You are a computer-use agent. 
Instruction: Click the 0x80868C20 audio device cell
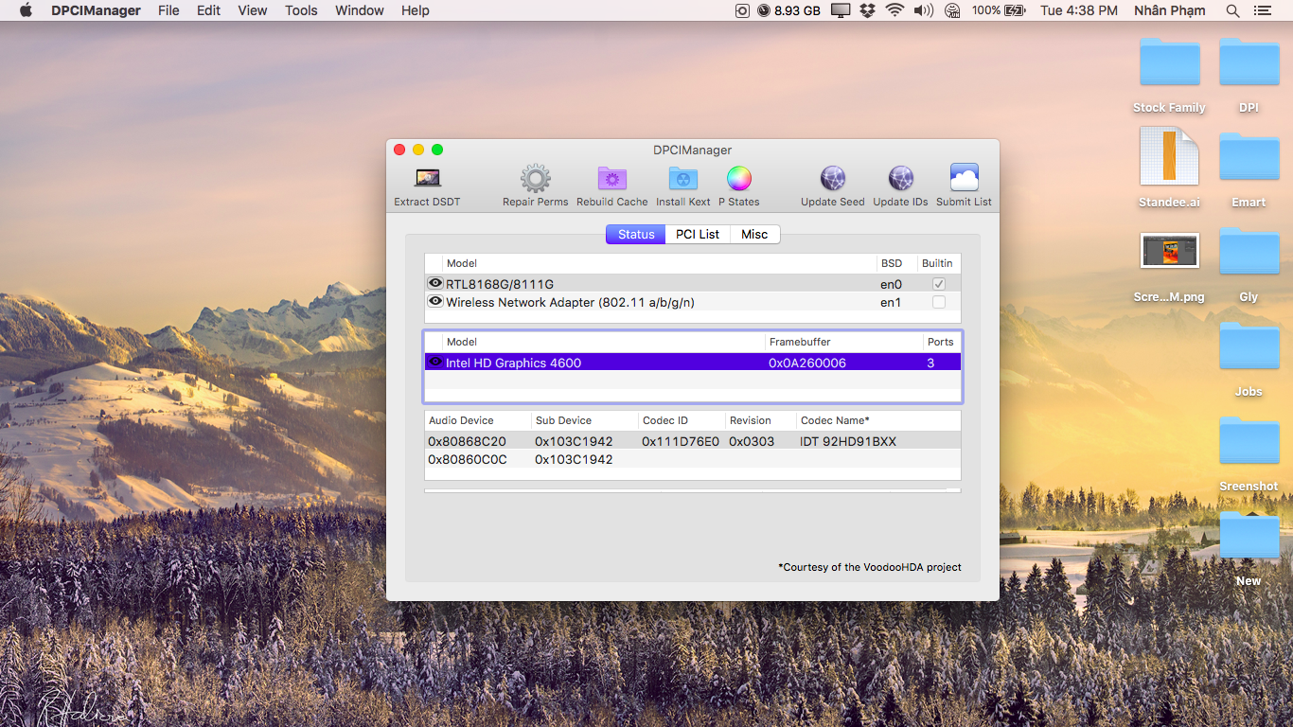point(467,441)
